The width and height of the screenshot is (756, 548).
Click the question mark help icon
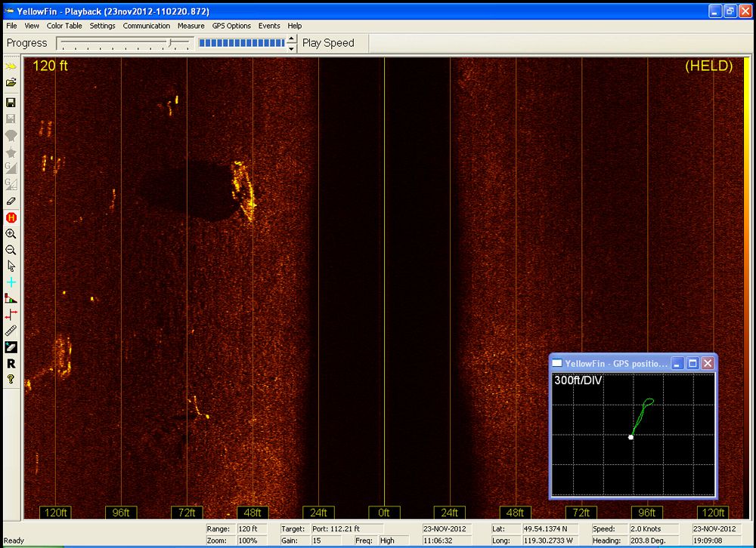click(x=11, y=380)
